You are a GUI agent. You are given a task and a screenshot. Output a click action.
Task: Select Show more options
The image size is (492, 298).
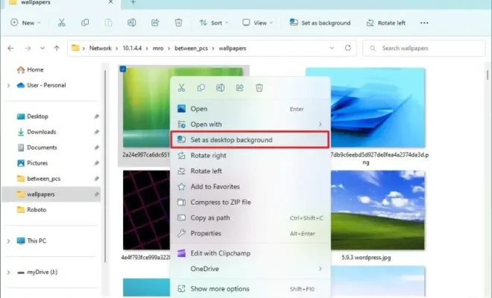point(250,289)
